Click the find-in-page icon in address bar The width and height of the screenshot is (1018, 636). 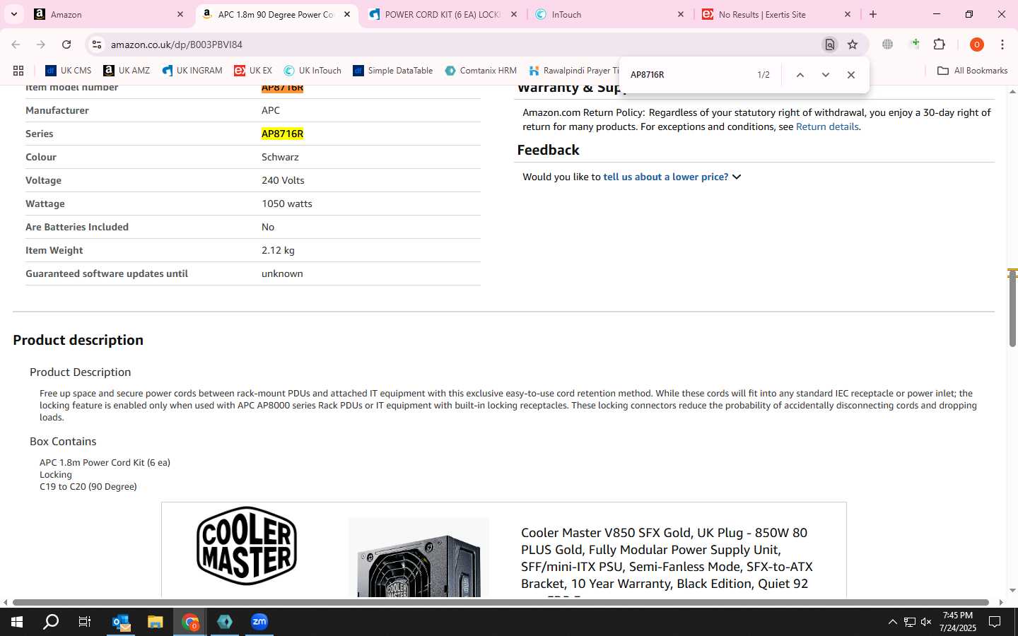(x=830, y=45)
